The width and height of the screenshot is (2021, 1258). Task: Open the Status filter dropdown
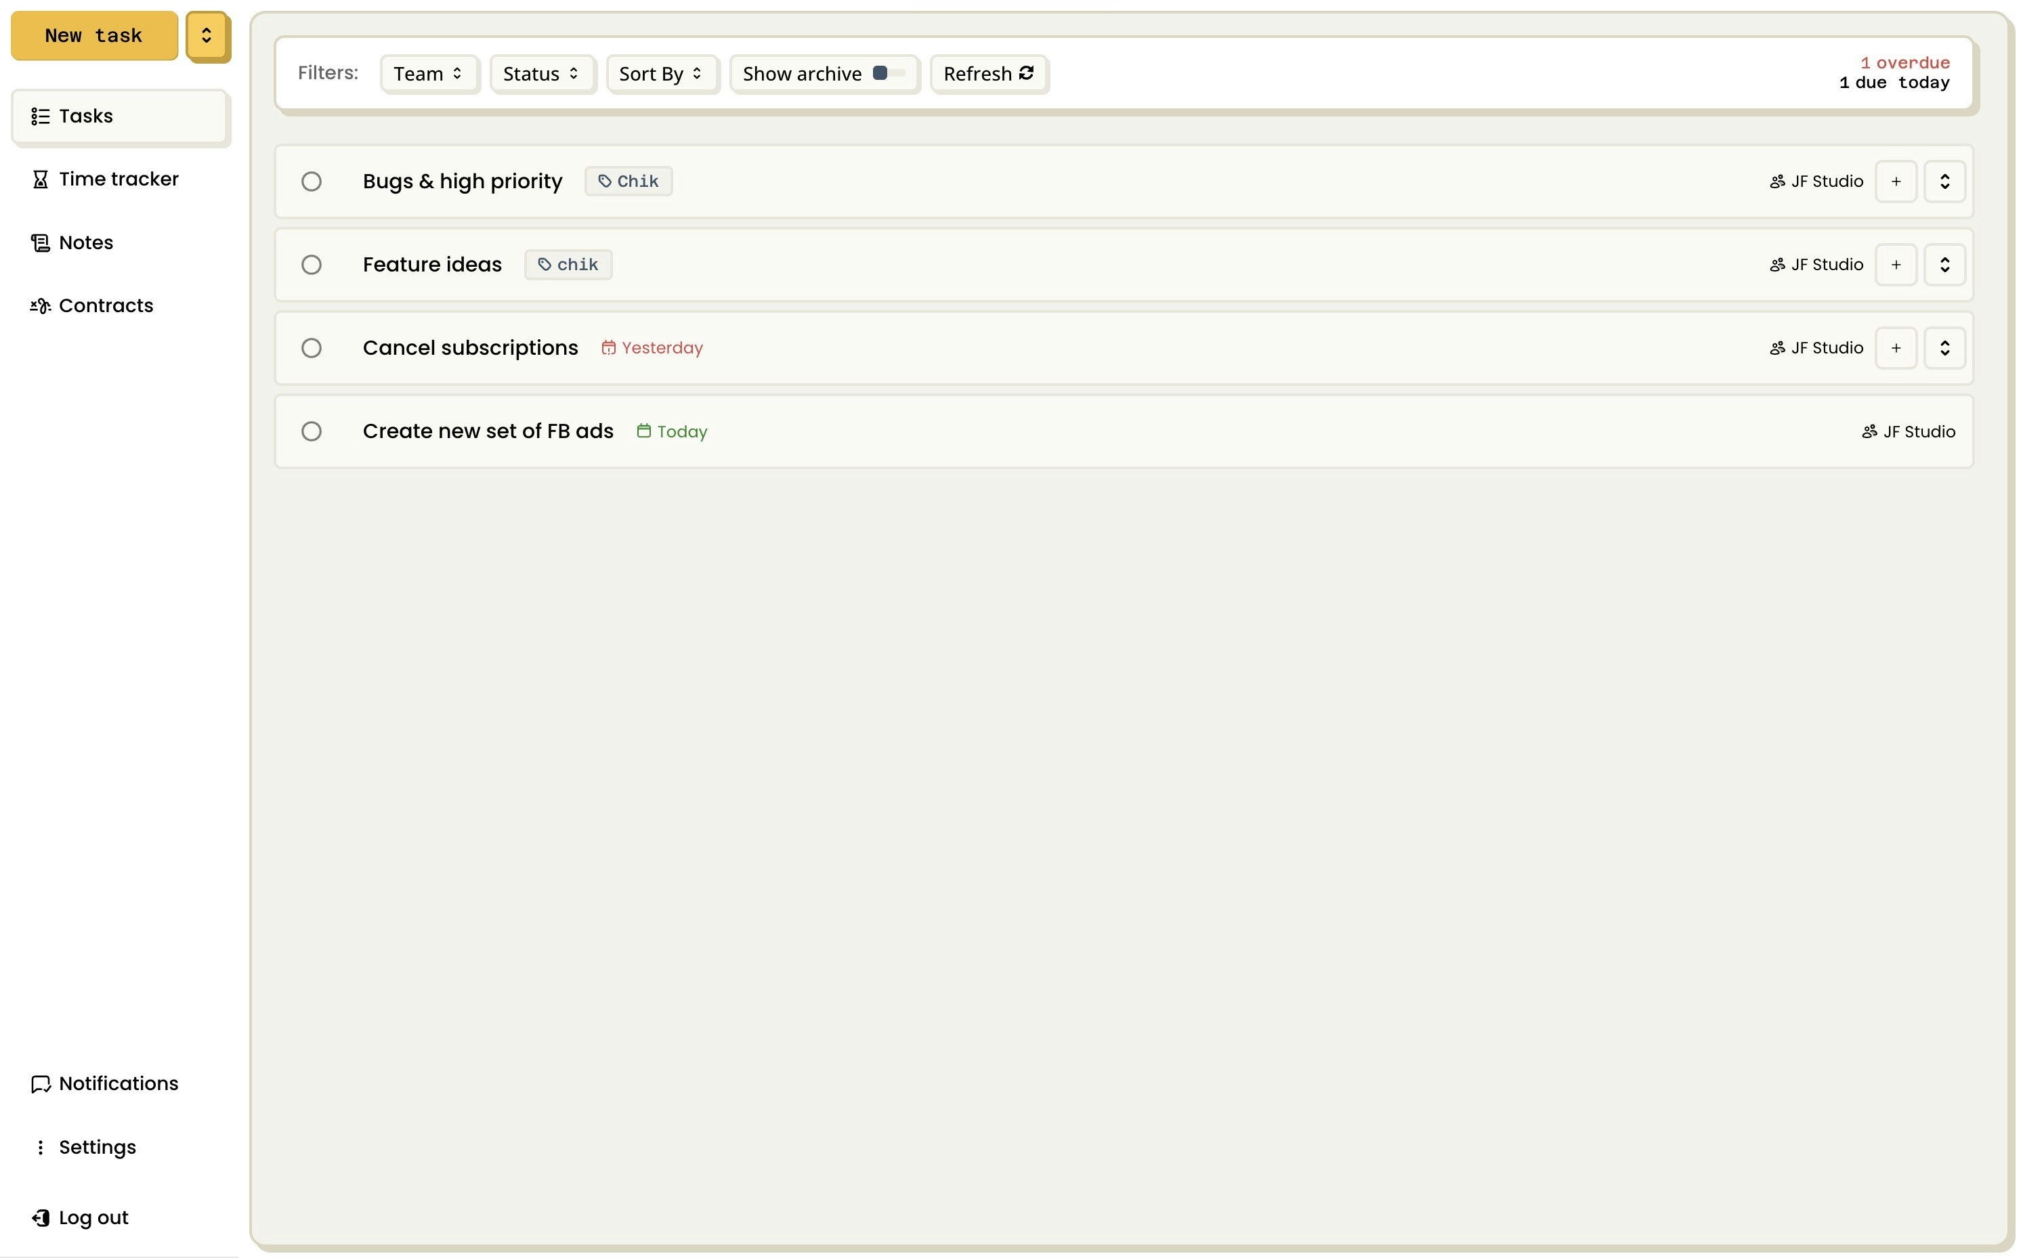[541, 74]
